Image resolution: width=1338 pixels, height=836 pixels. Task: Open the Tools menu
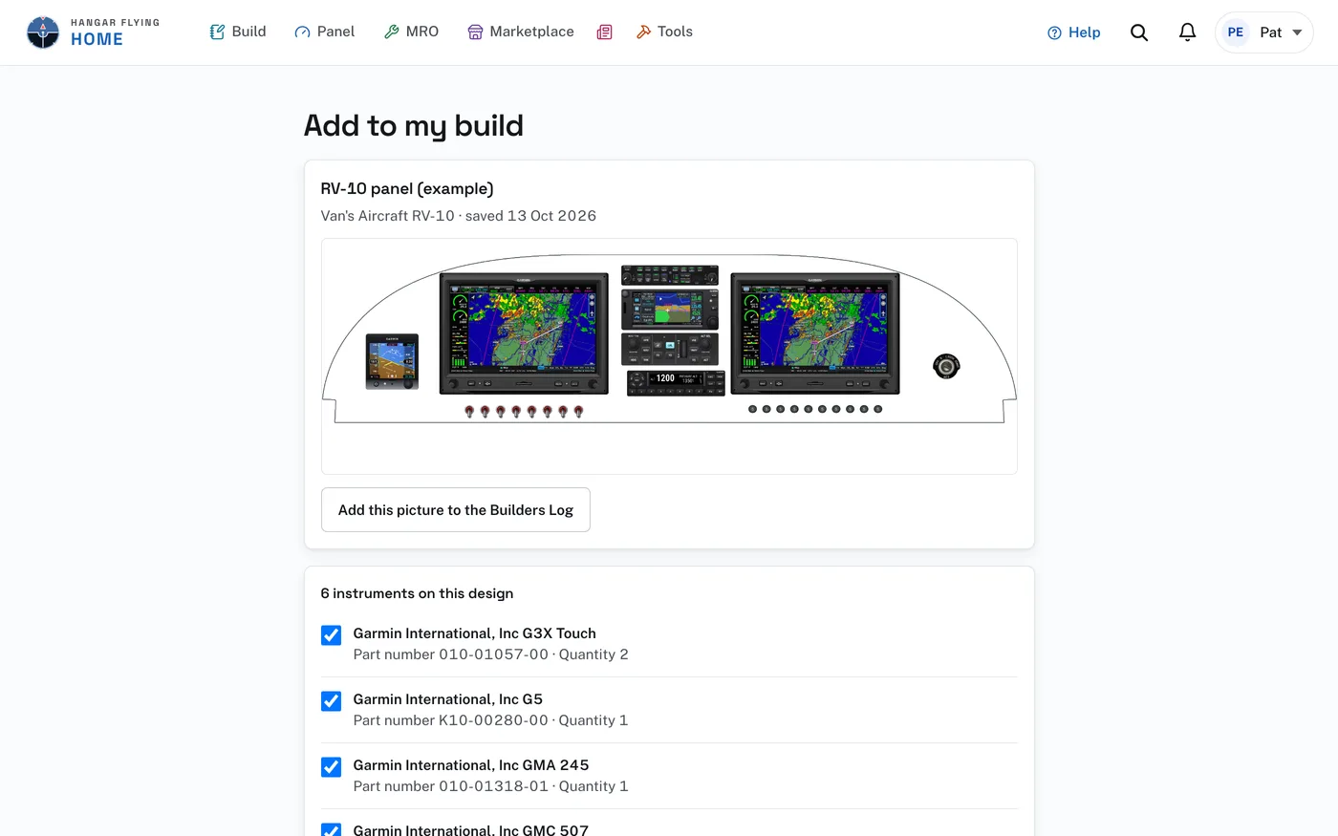click(x=664, y=32)
